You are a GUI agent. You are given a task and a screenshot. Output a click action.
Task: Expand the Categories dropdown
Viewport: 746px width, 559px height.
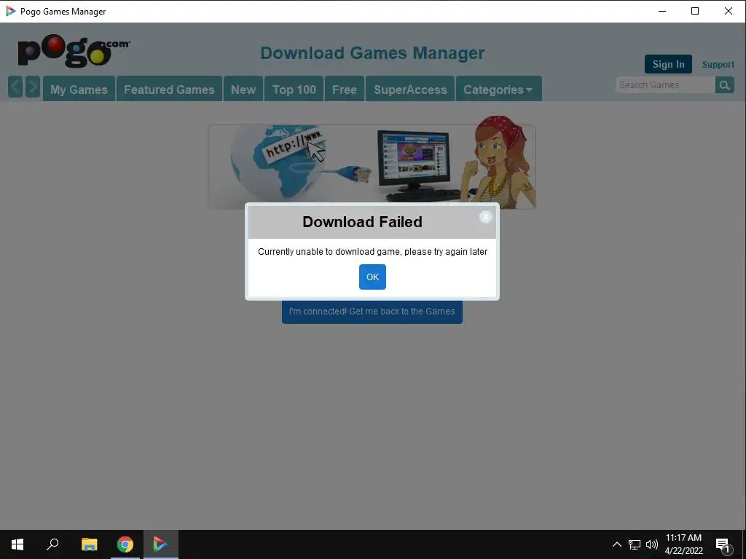(x=498, y=89)
